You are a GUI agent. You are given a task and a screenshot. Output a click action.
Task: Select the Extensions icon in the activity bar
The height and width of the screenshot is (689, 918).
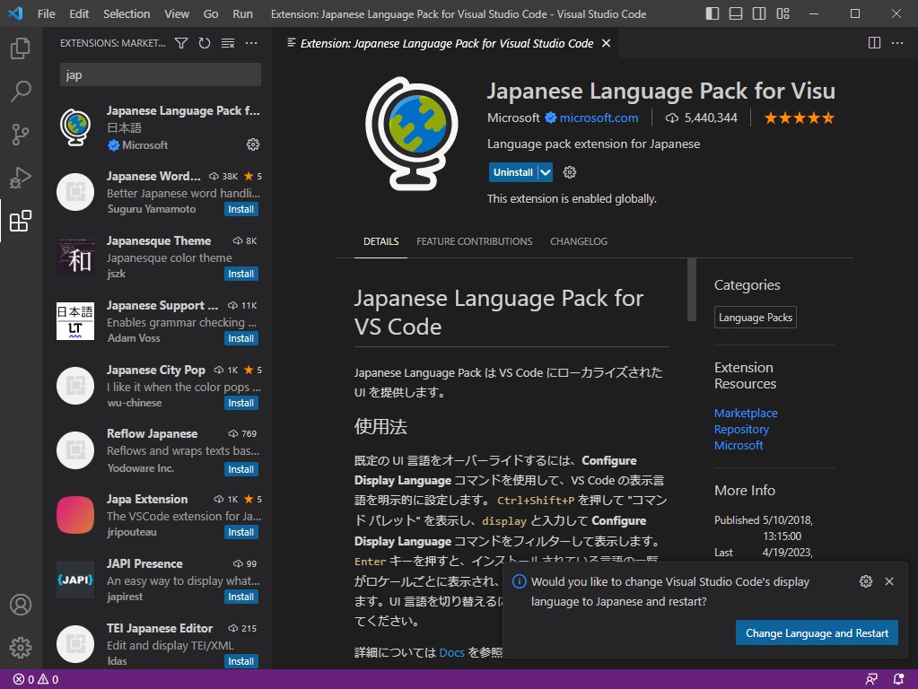click(x=22, y=221)
